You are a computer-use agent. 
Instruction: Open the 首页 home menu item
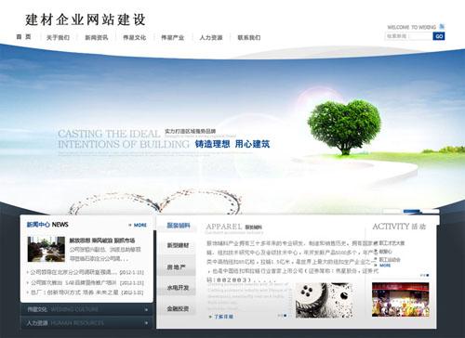[23, 37]
